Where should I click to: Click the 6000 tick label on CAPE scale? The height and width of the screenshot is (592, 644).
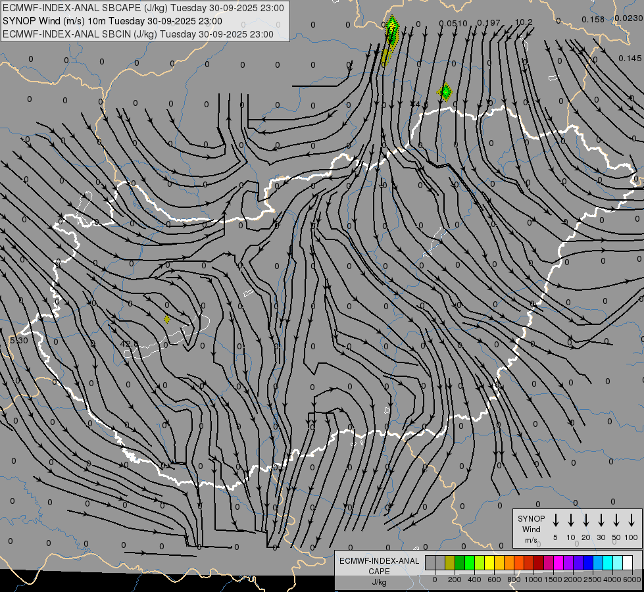point(632,580)
